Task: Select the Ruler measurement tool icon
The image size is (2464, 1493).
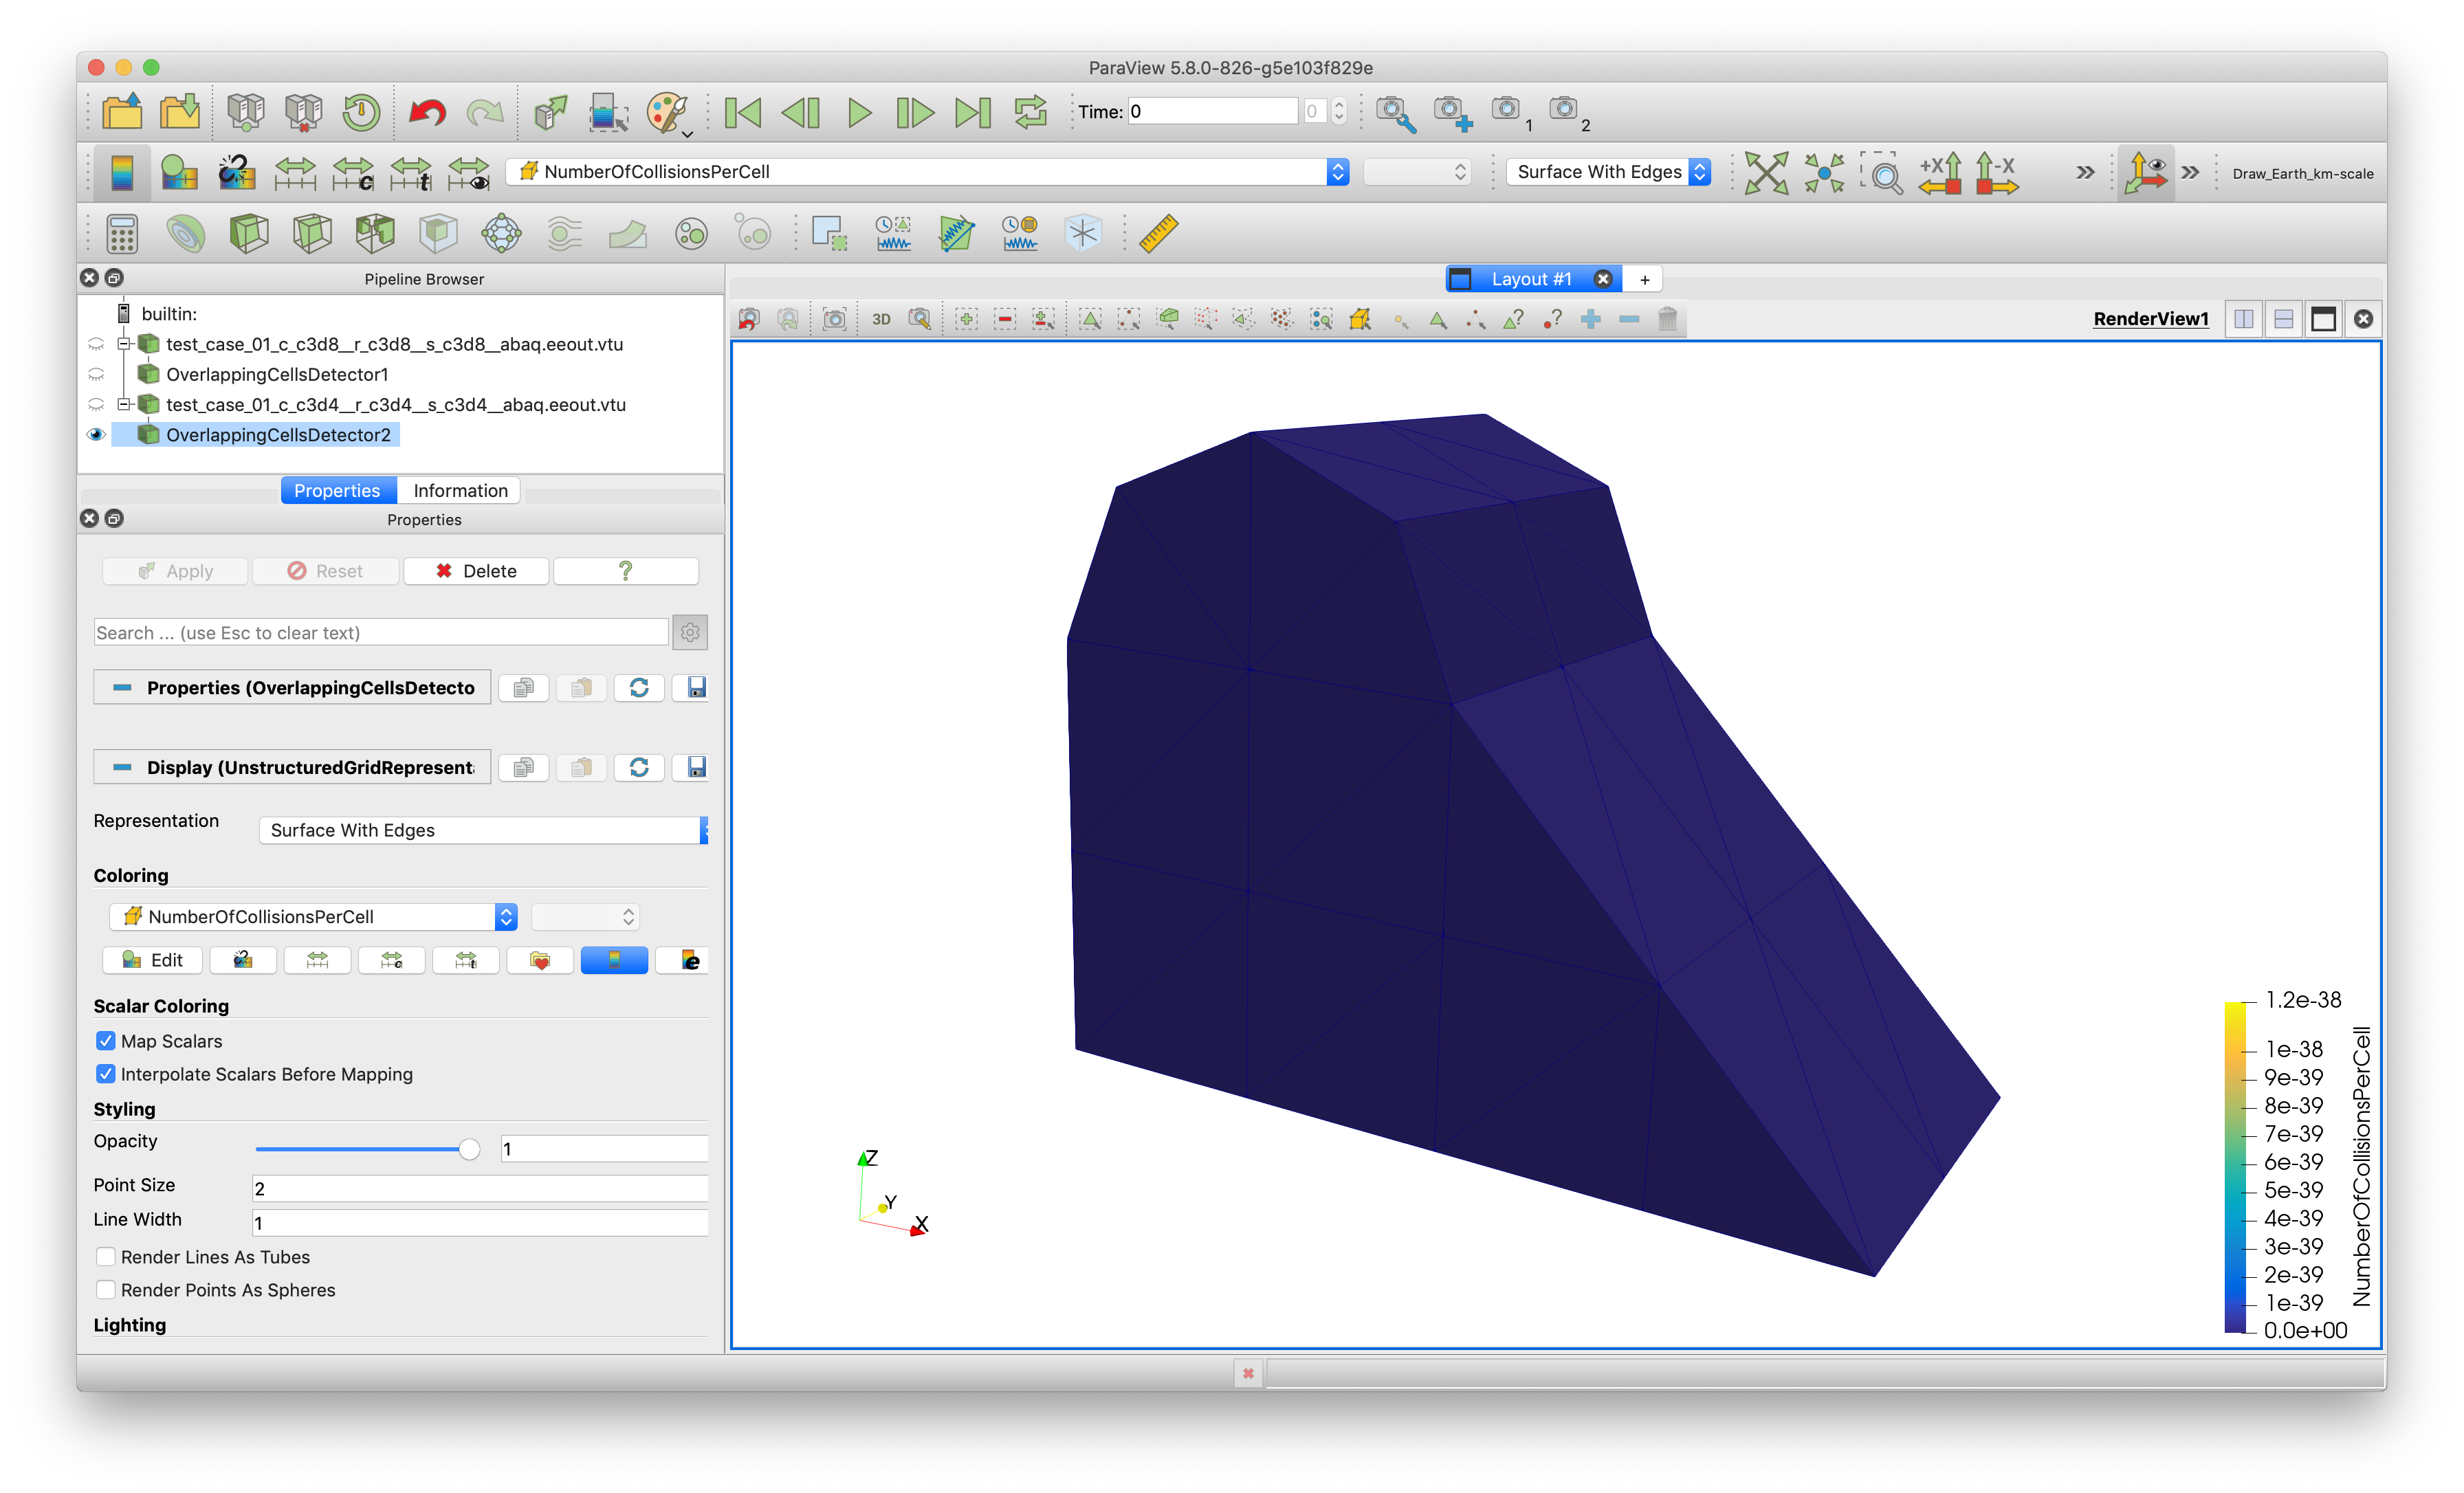Action: [x=1158, y=234]
